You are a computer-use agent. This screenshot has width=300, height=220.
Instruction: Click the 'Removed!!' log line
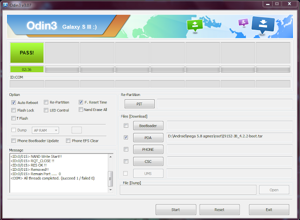click(30, 169)
